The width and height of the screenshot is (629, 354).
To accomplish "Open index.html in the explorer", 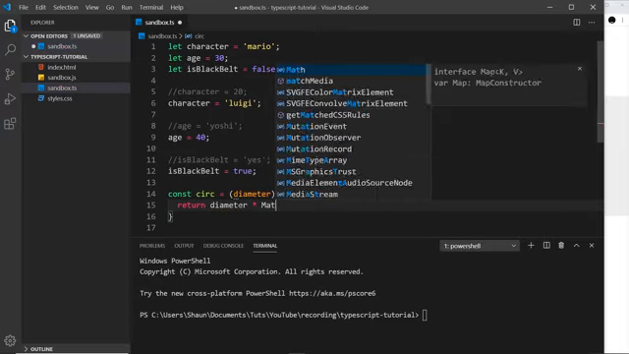I will 61,67.
